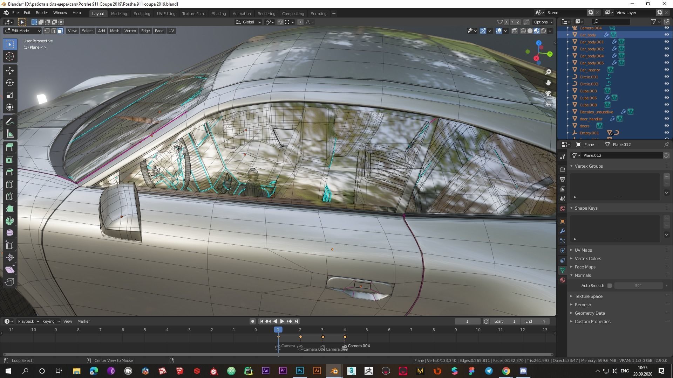The width and height of the screenshot is (673, 378).
Task: Click the pan view hand icon
Action: [x=548, y=83]
